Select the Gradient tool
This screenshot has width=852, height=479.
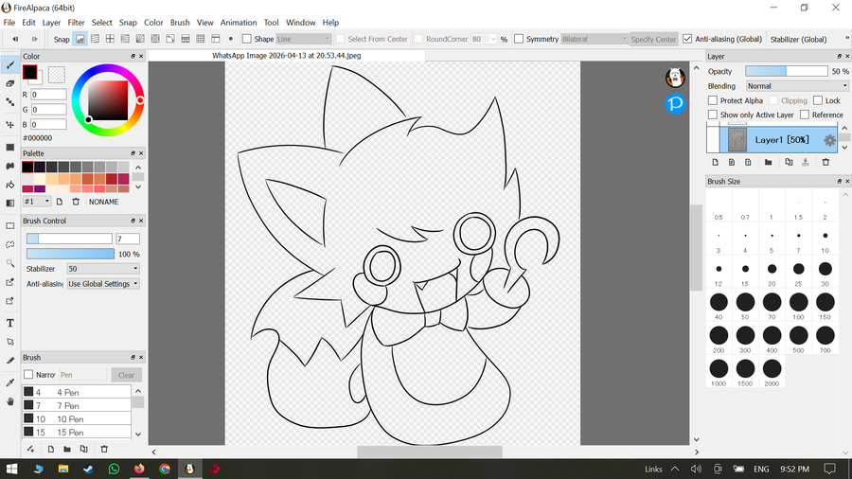tap(9, 204)
